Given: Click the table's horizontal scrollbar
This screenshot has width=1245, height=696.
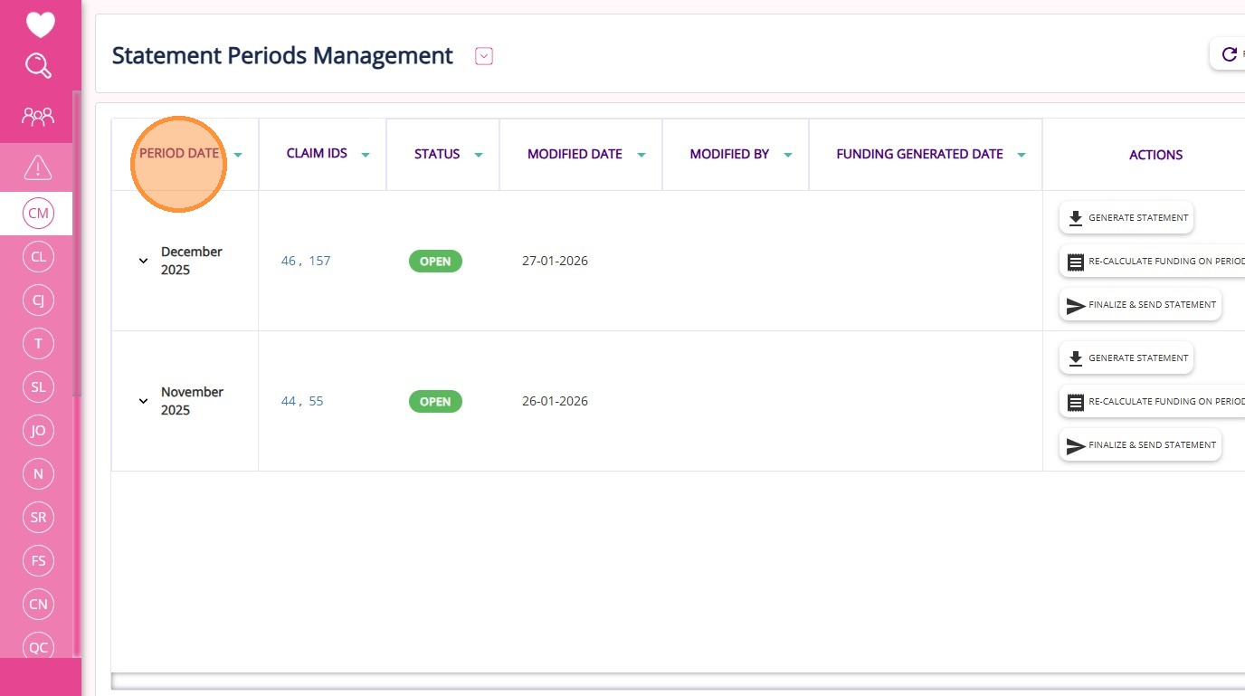Looking at the screenshot, I should (678, 681).
